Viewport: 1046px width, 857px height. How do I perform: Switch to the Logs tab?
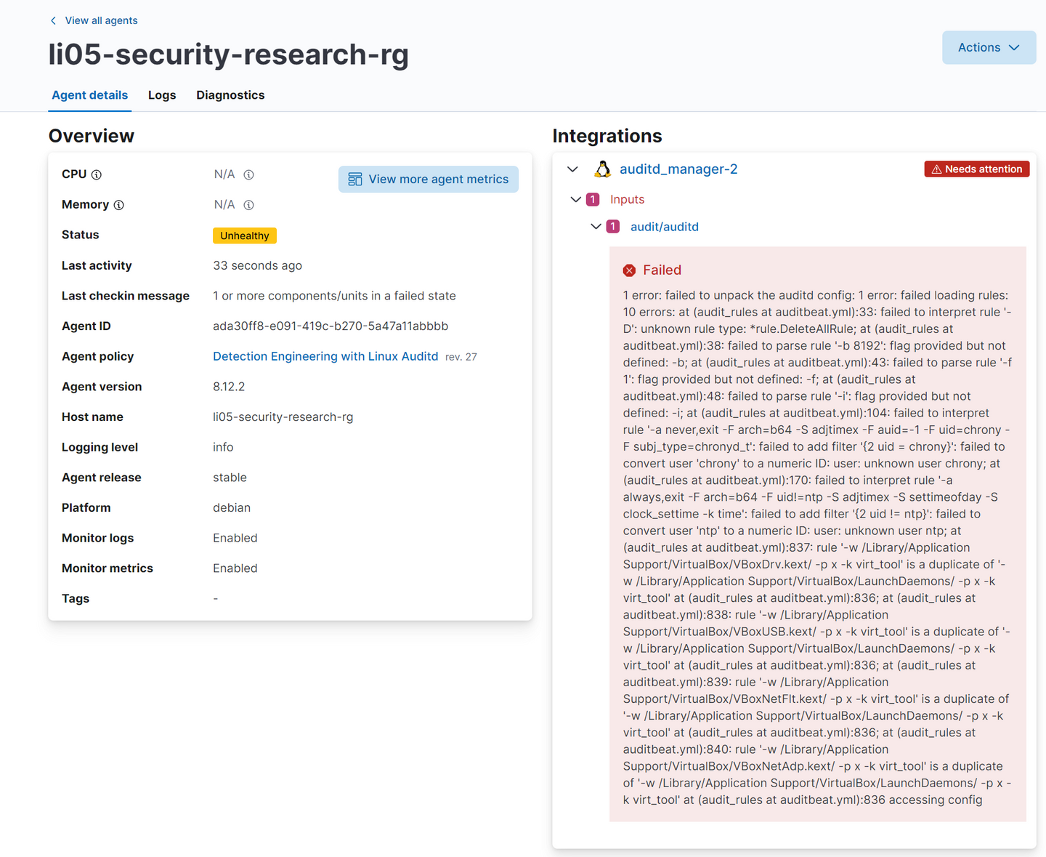click(x=162, y=95)
